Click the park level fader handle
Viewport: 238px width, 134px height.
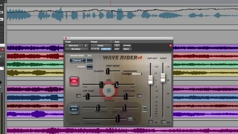point(150,80)
